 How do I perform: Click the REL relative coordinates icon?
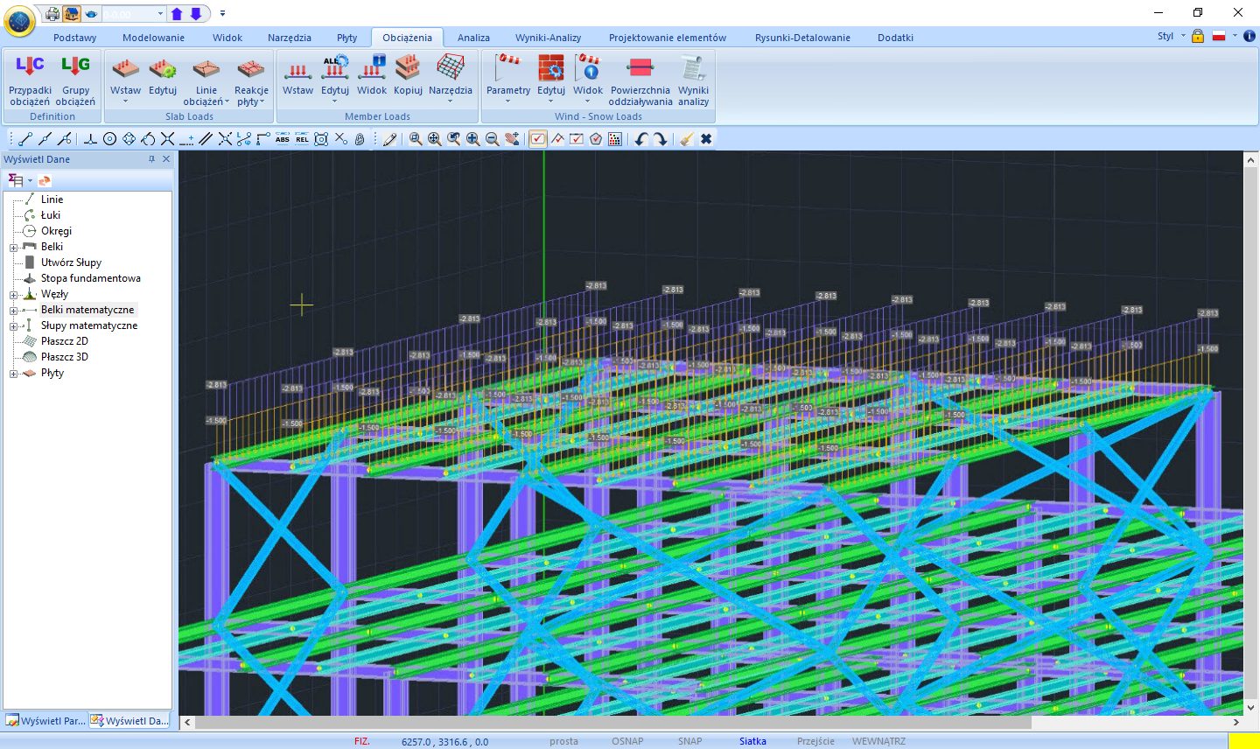point(302,139)
